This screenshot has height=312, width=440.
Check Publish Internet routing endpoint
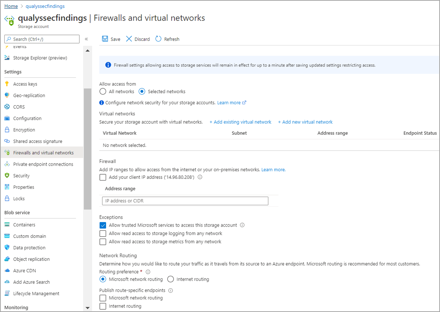103,306
